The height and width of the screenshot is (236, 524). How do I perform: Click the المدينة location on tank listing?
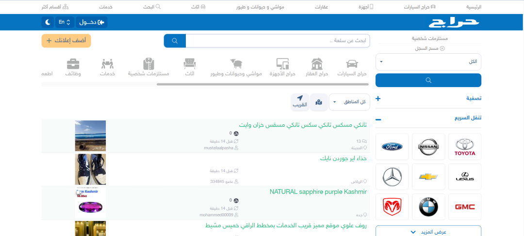tap(359, 148)
